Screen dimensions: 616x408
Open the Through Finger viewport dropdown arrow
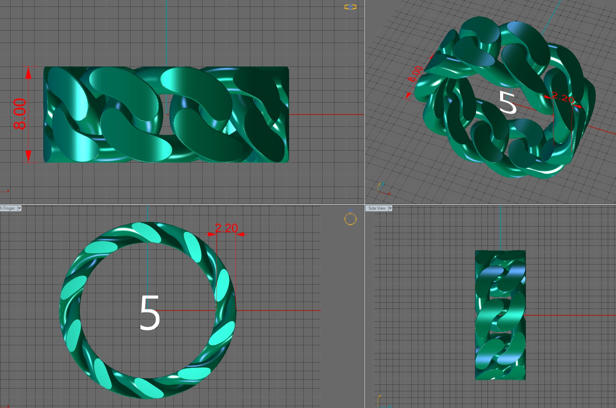(19, 208)
